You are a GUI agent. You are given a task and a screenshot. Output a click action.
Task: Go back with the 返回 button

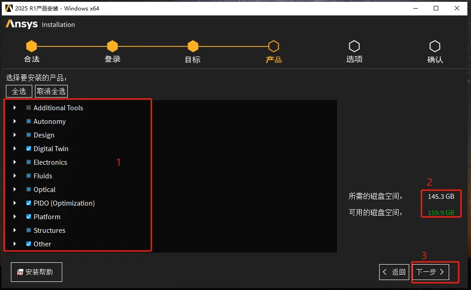(394, 272)
